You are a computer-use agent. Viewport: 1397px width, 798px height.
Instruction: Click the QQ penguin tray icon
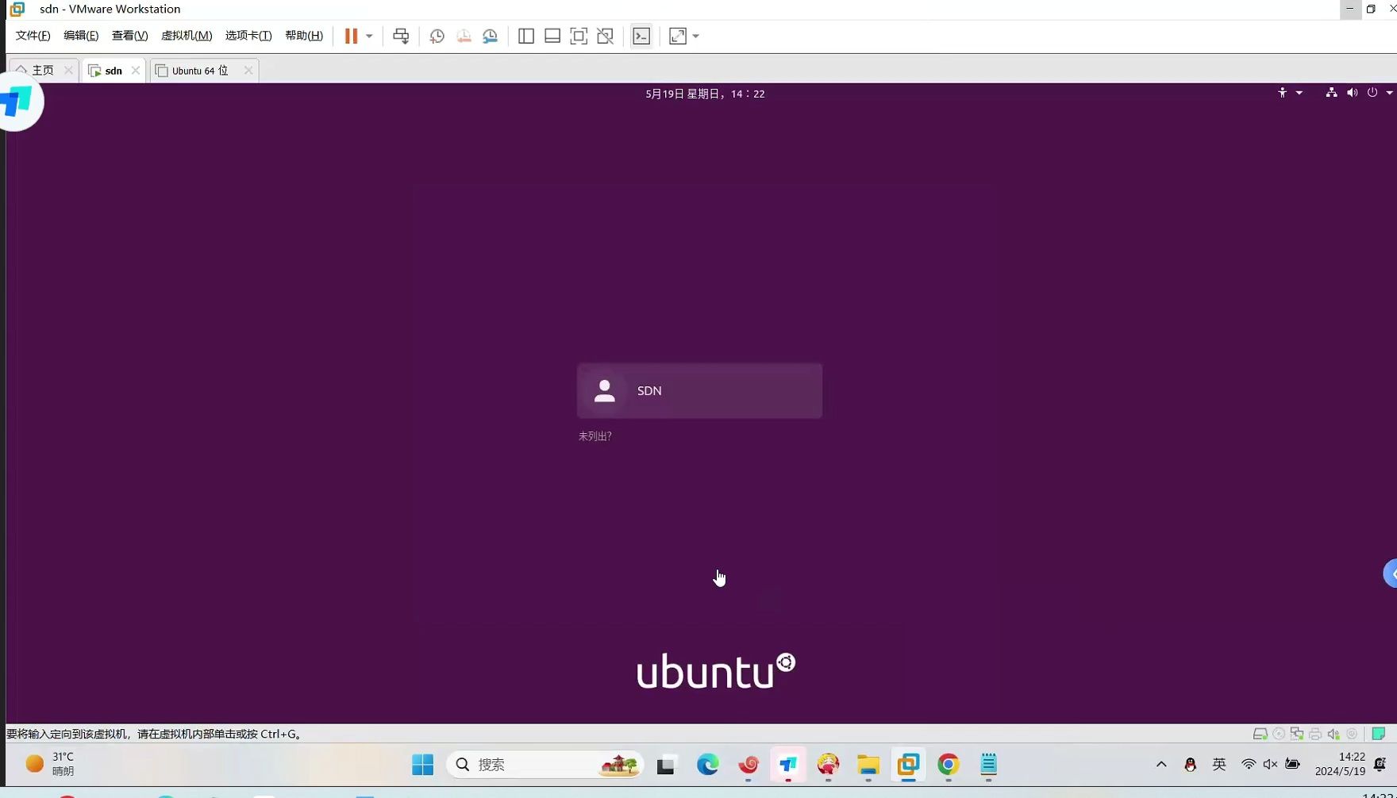tap(1190, 765)
